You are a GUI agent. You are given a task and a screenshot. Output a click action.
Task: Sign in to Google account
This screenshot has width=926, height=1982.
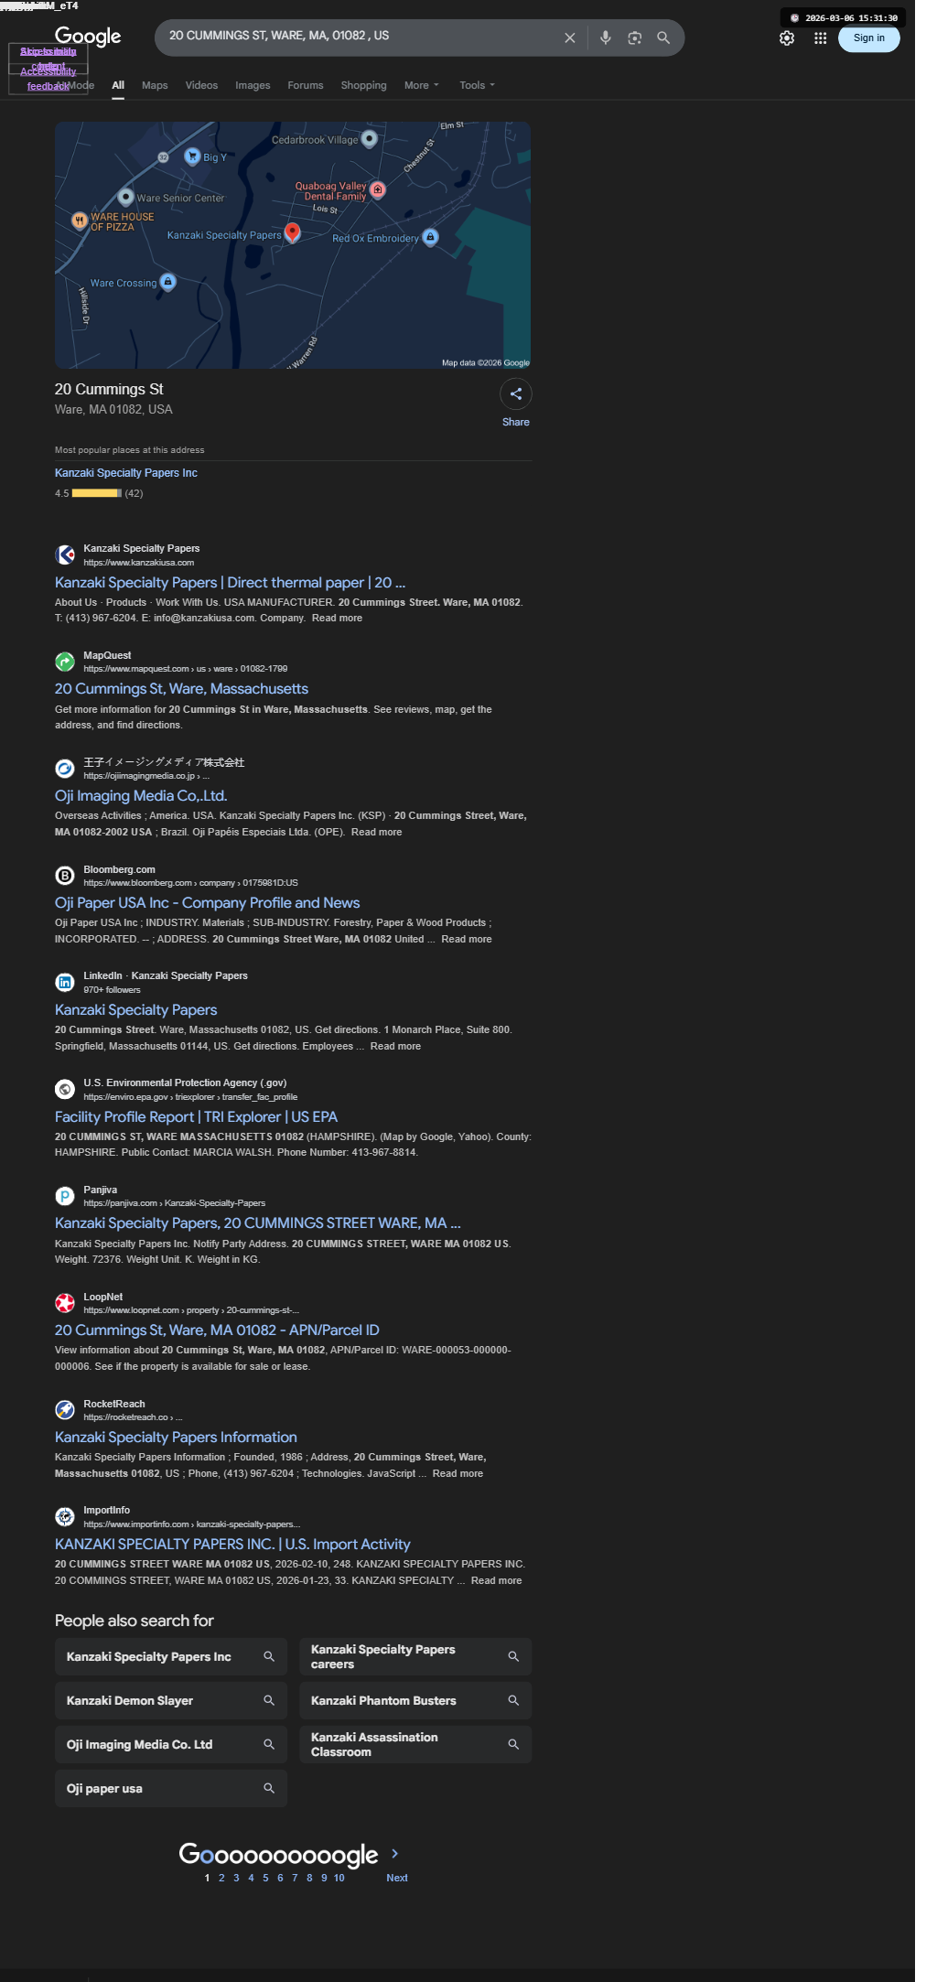869,38
